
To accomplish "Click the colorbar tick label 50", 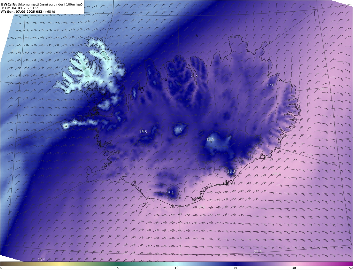I will (351, 268).
